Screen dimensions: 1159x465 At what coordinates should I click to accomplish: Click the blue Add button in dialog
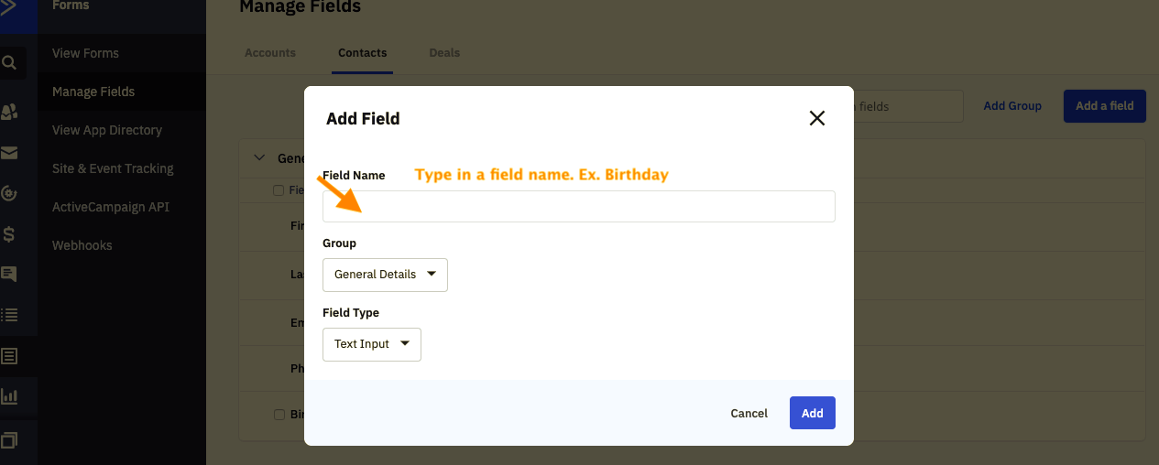click(813, 413)
